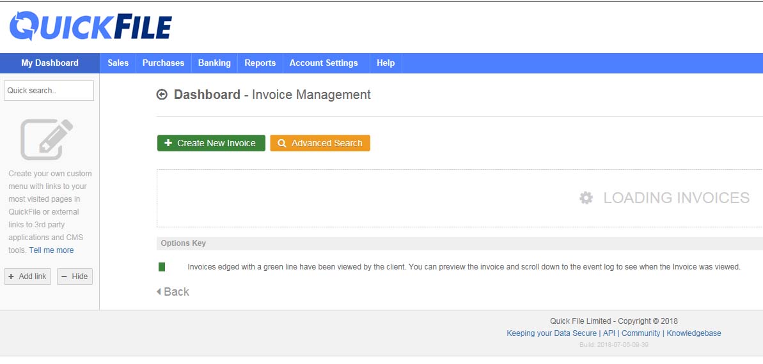Open My Dashboard tab
763x364 pixels.
(50, 63)
